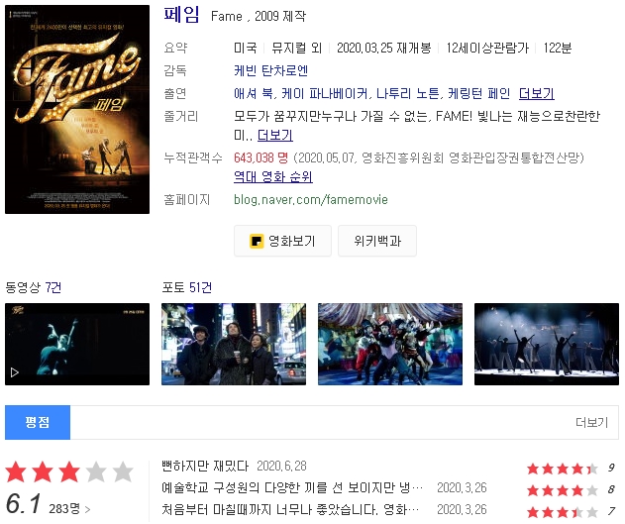Select the 평점 tab

38,422
